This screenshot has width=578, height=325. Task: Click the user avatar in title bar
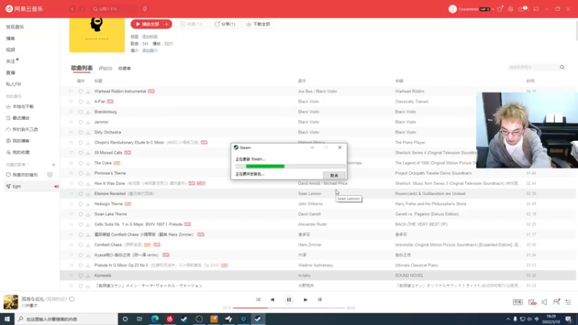[453, 9]
